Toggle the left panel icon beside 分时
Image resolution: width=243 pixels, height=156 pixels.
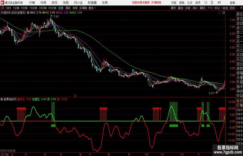[x=2, y=8]
